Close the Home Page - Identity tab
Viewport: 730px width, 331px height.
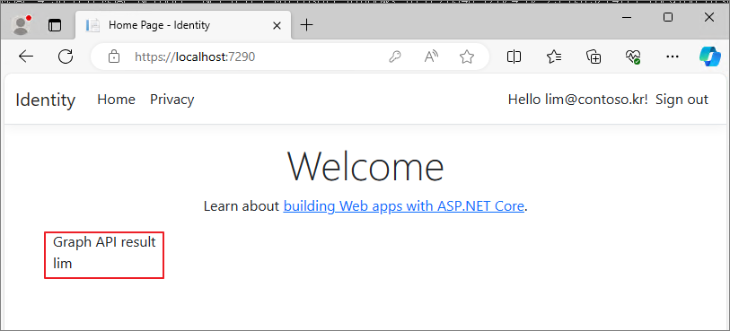click(x=277, y=26)
